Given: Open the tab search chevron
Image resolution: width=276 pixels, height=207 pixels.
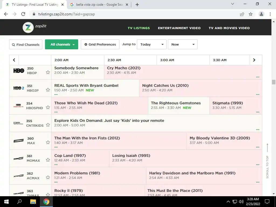Looking at the screenshot, I should [x=233, y=4].
